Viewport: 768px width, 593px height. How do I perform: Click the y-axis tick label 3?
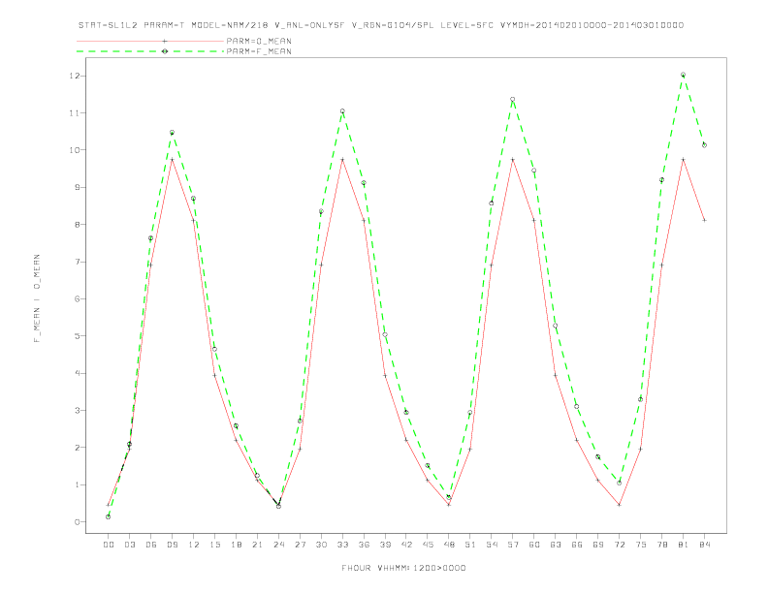click(77, 411)
